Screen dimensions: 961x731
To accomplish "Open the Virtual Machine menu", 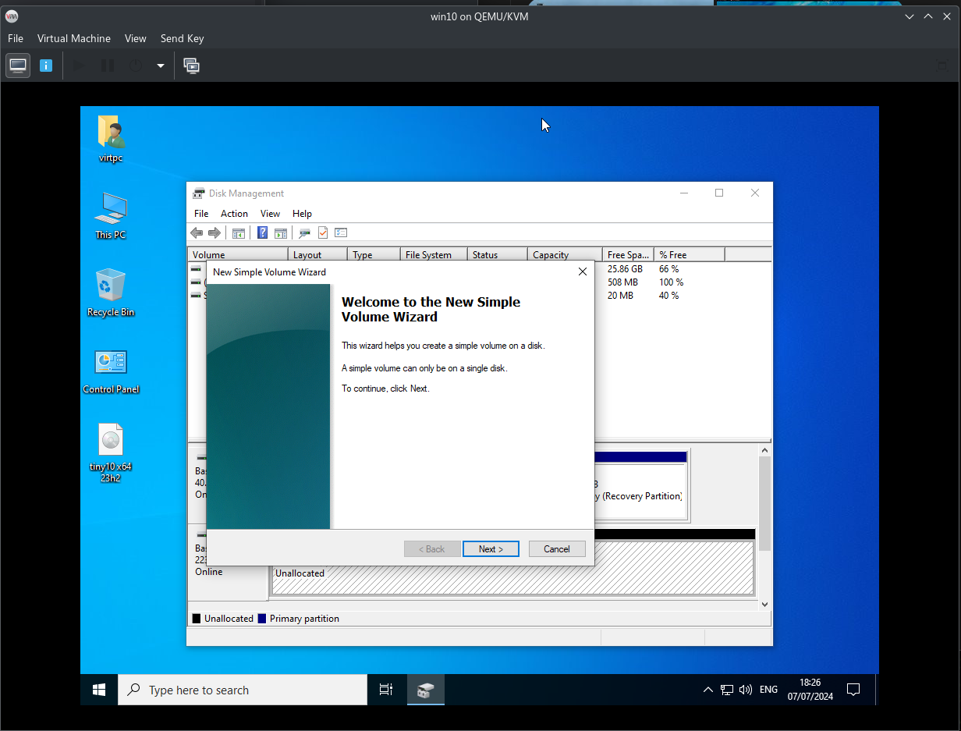I will click(x=74, y=38).
